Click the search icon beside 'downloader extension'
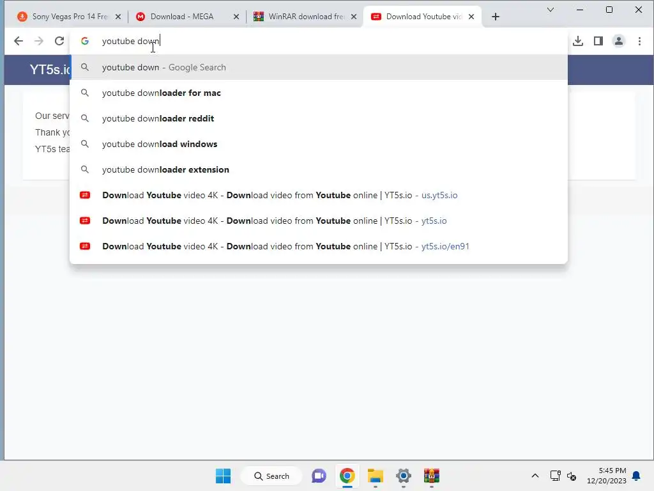Screen dimensions: 654x491 click(x=85, y=169)
